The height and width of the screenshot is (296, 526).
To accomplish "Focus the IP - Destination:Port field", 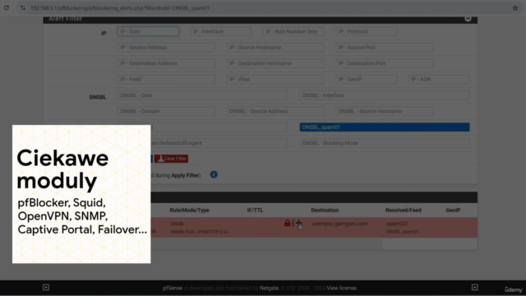I will tap(385, 63).
